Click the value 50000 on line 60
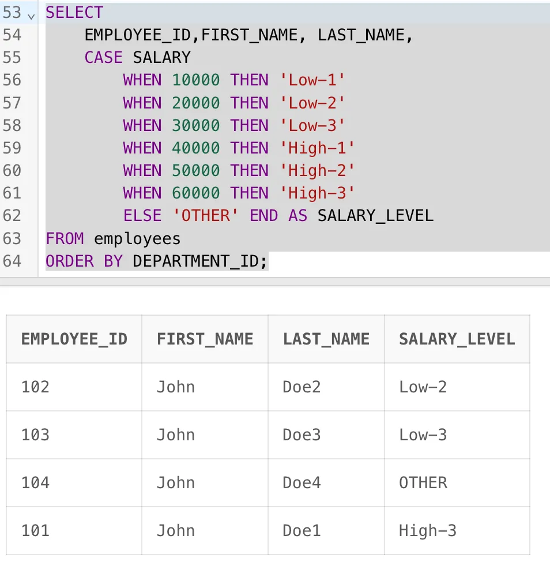550x569 pixels. click(x=196, y=171)
